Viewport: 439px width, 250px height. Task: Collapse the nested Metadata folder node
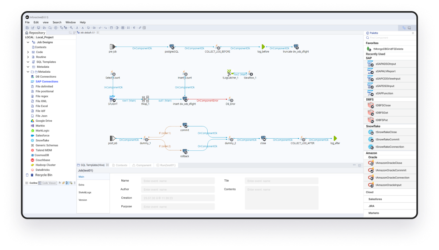click(x=28, y=72)
